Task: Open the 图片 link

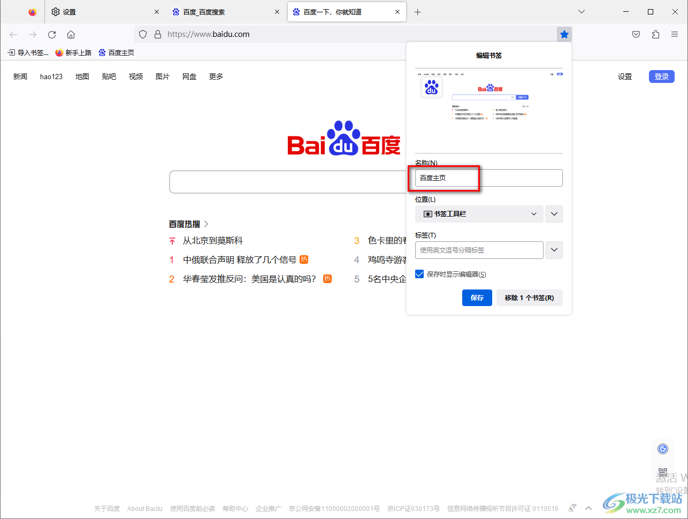Action: [163, 77]
